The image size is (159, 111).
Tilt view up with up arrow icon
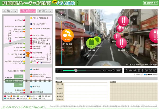click(x=138, y=70)
